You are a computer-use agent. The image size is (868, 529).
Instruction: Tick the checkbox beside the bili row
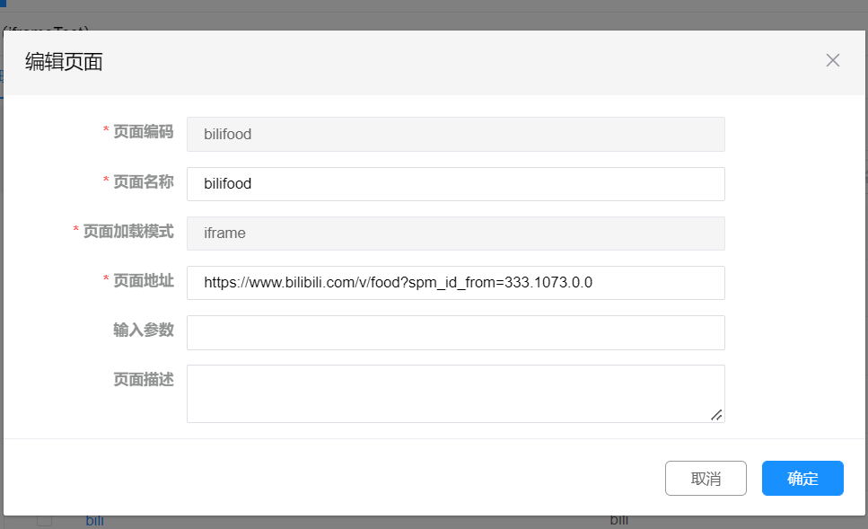click(x=44, y=520)
